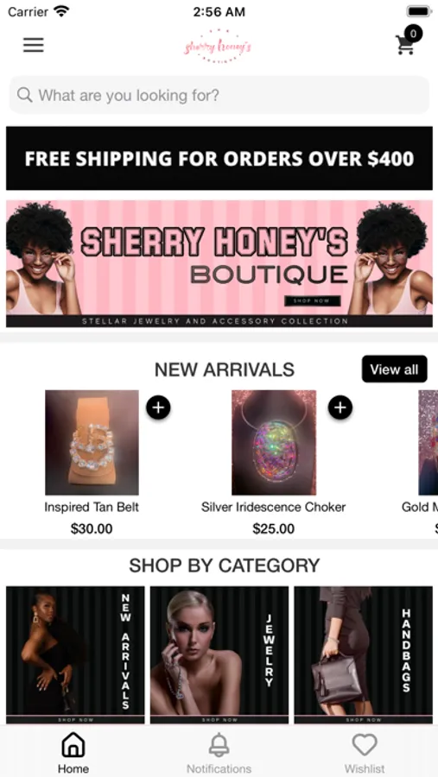Open the Jewelry category tile
438x777 pixels.
pos(219,654)
